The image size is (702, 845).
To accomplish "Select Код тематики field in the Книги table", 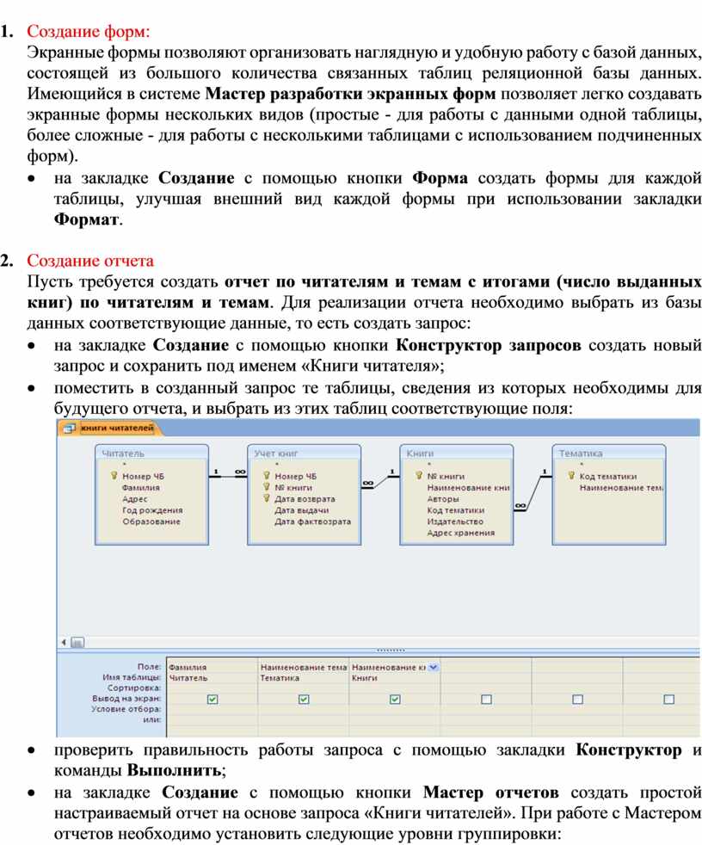I will (x=456, y=510).
